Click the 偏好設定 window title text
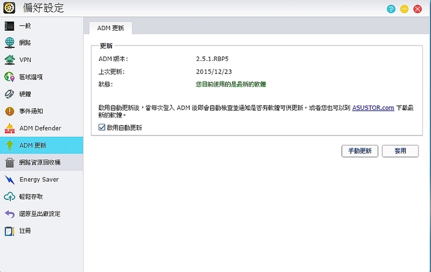Image resolution: width=431 pixels, height=272 pixels. [x=43, y=8]
